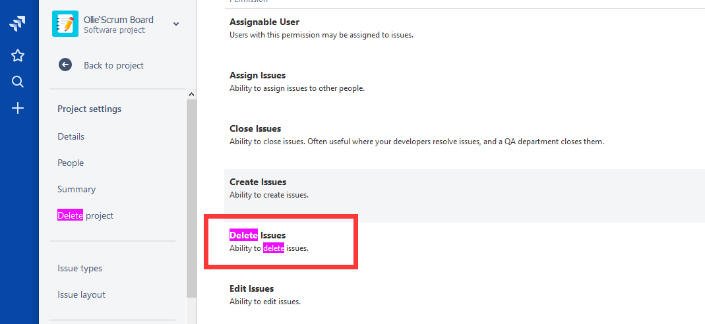This screenshot has height=324, width=705.
Task: Expand the project switcher chevron
Action: point(176,24)
